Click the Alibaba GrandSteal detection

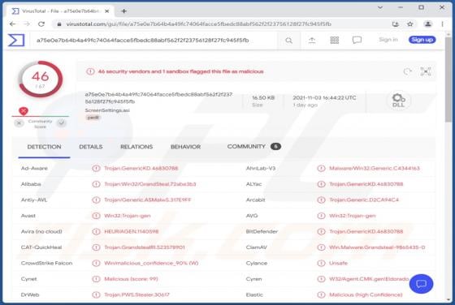150,184
